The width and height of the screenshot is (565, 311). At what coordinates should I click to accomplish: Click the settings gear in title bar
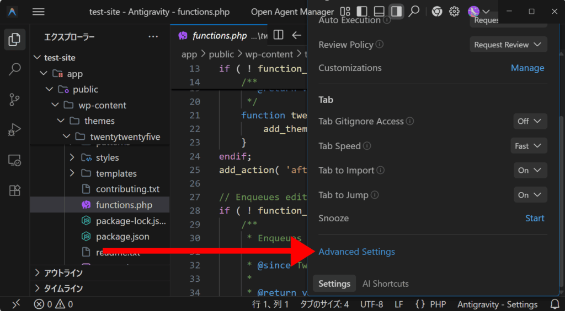454,12
